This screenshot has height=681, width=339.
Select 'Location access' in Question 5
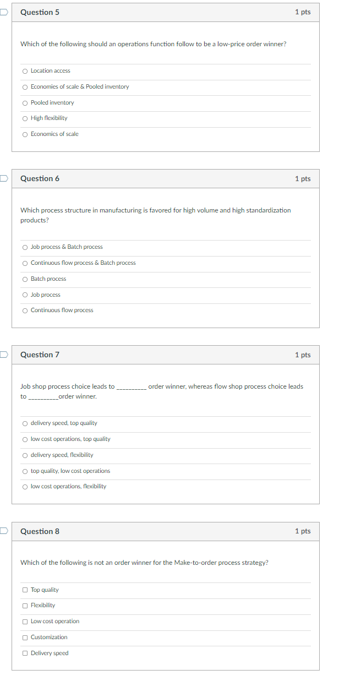click(x=25, y=70)
